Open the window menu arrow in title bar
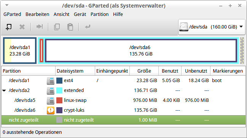Viewport: 247px width, 138px height. tap(7, 5)
